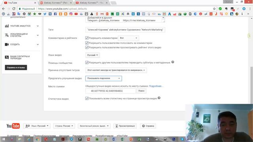Open the footer 'Страна: Россия' dropdown

pyautogui.click(x=64, y=126)
